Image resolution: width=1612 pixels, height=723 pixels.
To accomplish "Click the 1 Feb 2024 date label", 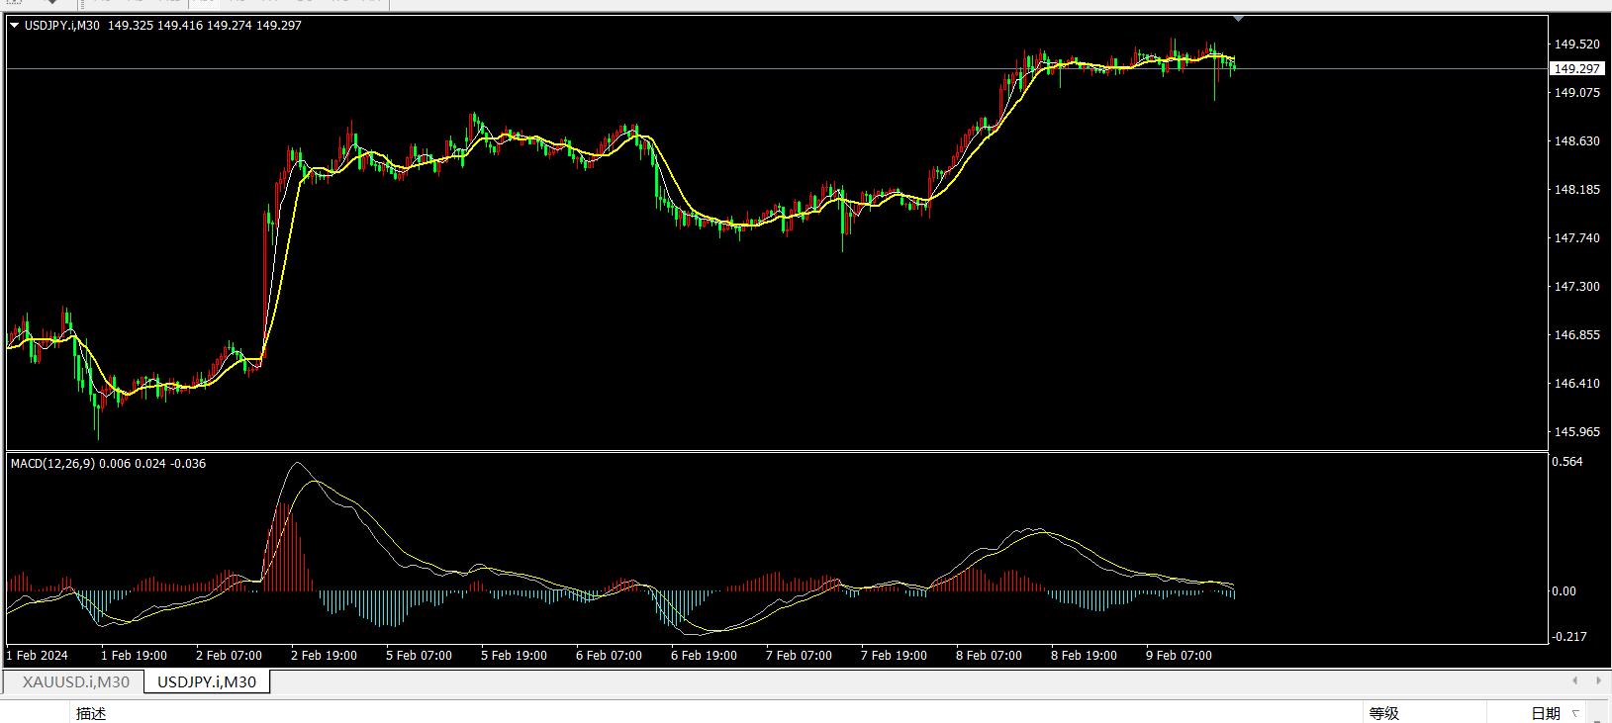I will [x=38, y=656].
